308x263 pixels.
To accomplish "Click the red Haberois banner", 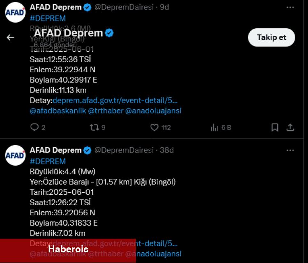I will coord(68,249).
